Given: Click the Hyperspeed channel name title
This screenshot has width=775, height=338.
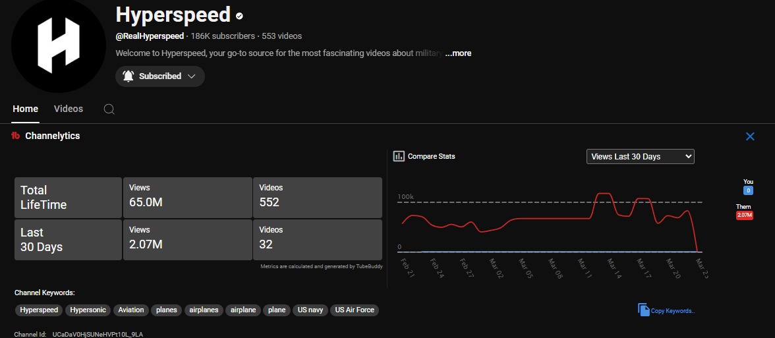Looking at the screenshot, I should coord(173,14).
